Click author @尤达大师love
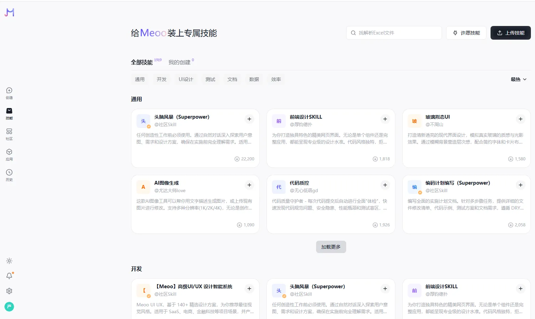Viewport: 535px width, 319px height. (170, 190)
